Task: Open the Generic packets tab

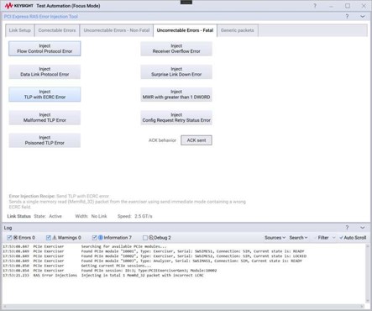Action: click(x=238, y=30)
